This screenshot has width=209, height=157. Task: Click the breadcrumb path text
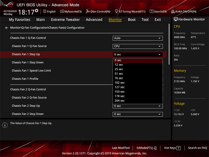tap(47, 28)
